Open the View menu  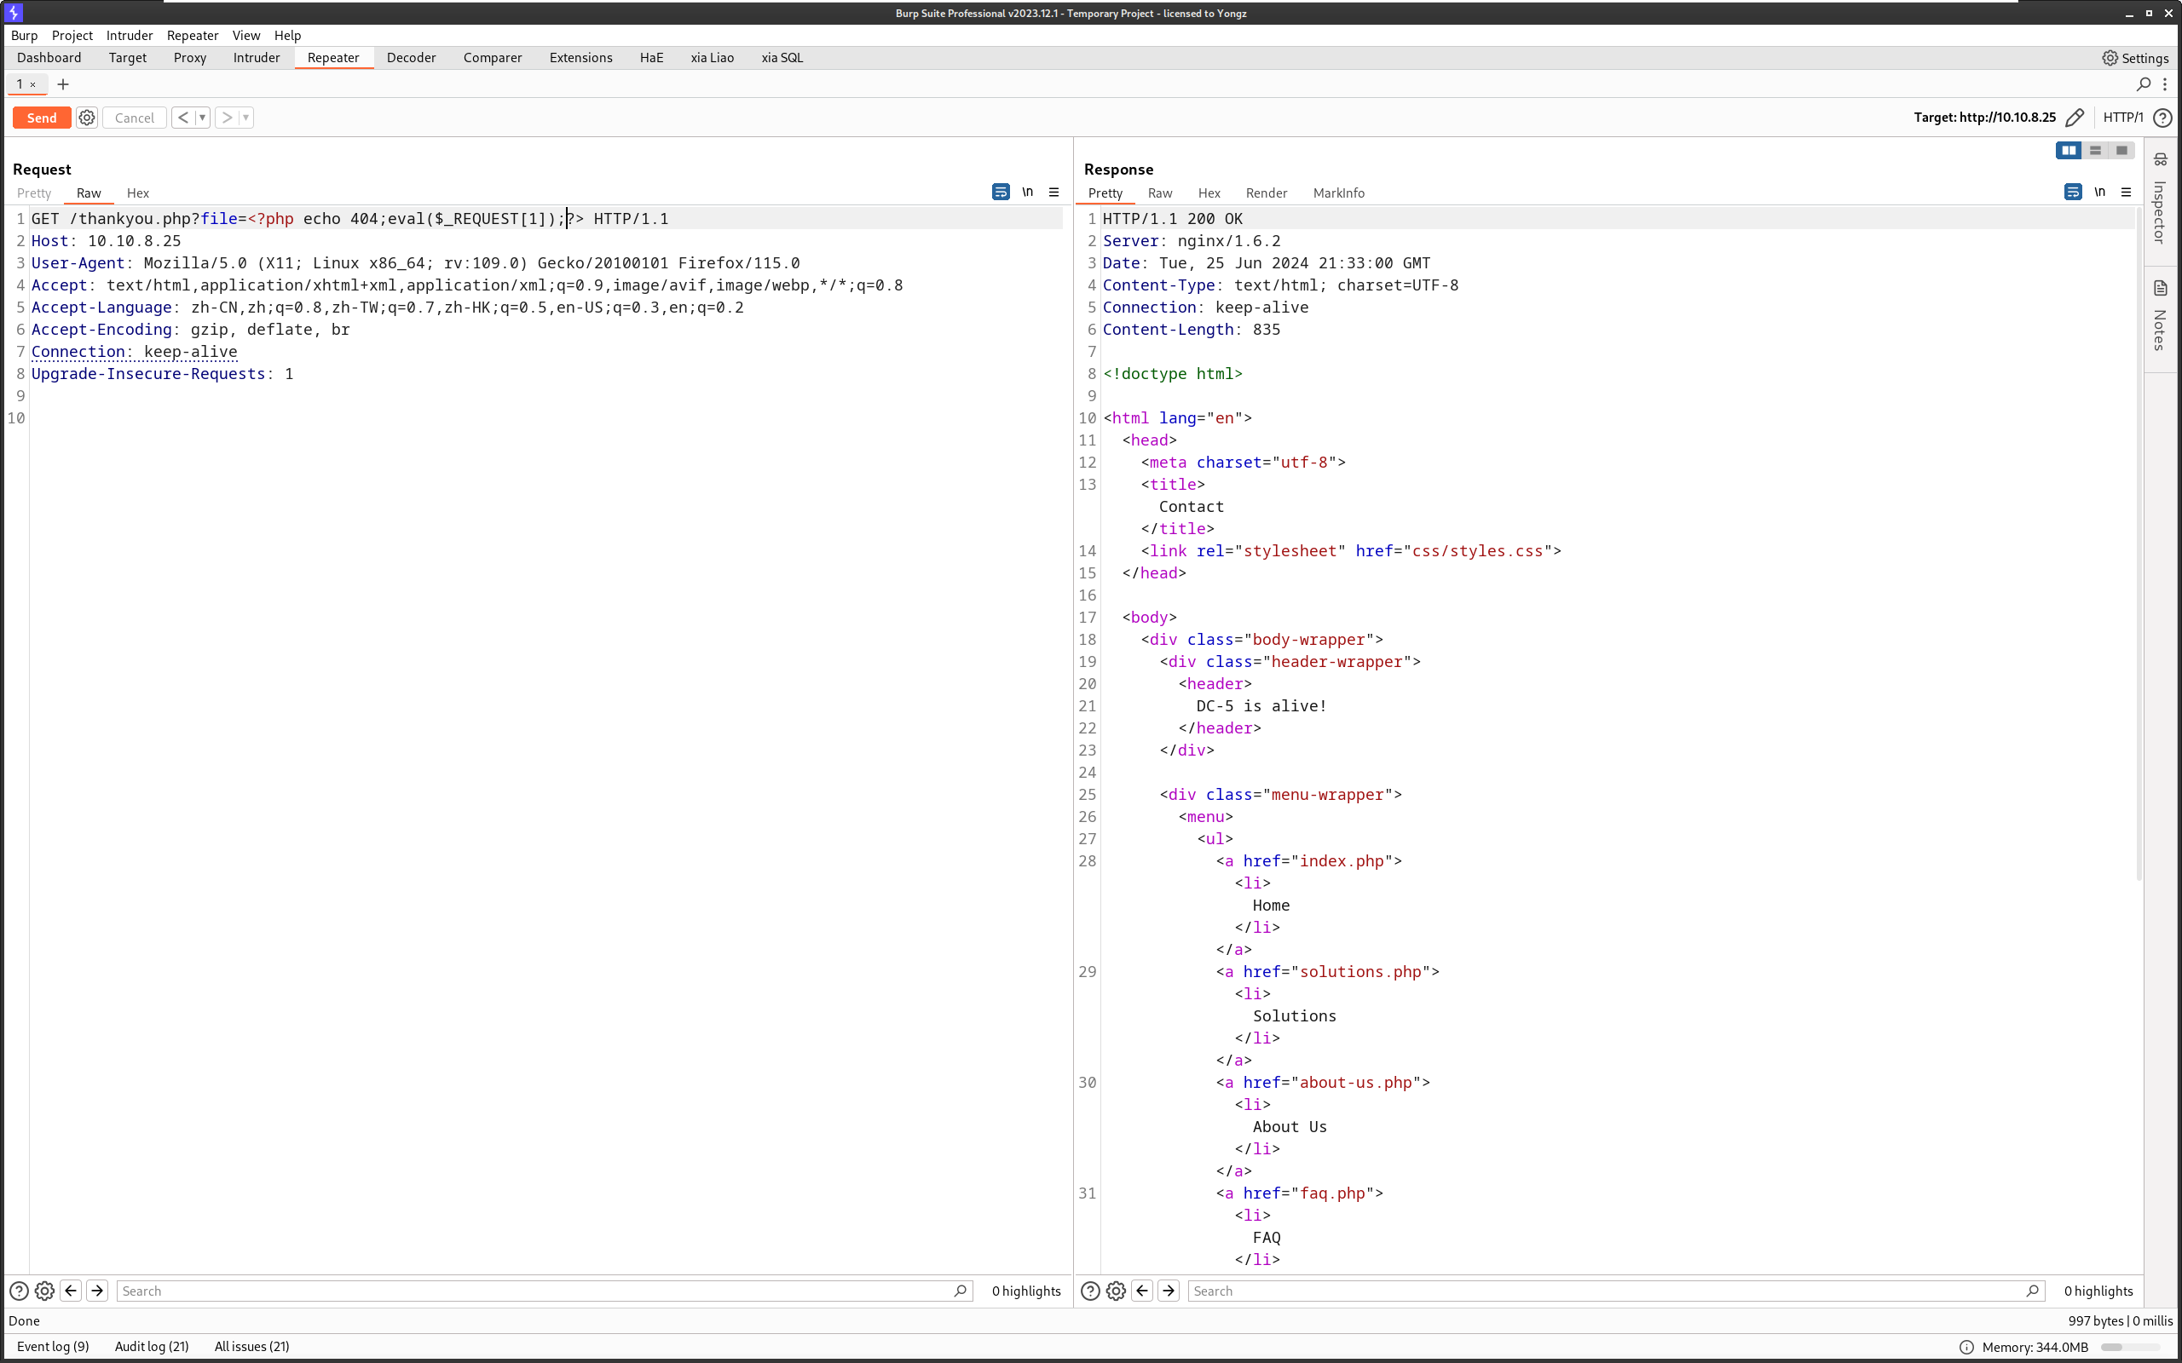(x=246, y=35)
